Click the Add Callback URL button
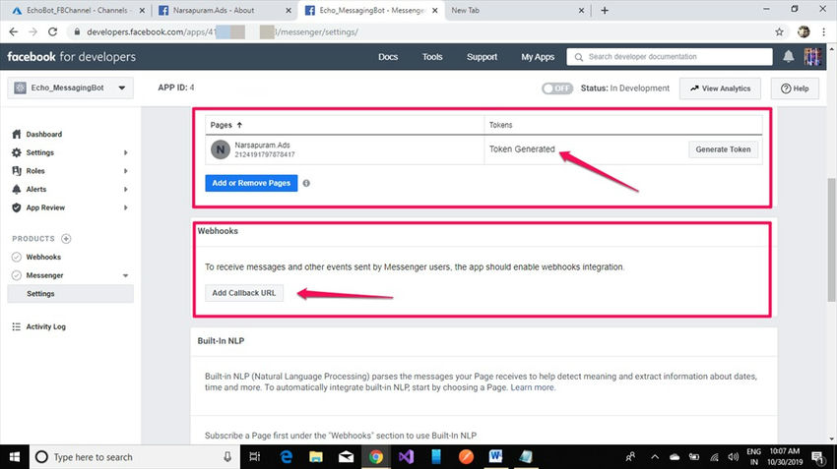 (244, 293)
